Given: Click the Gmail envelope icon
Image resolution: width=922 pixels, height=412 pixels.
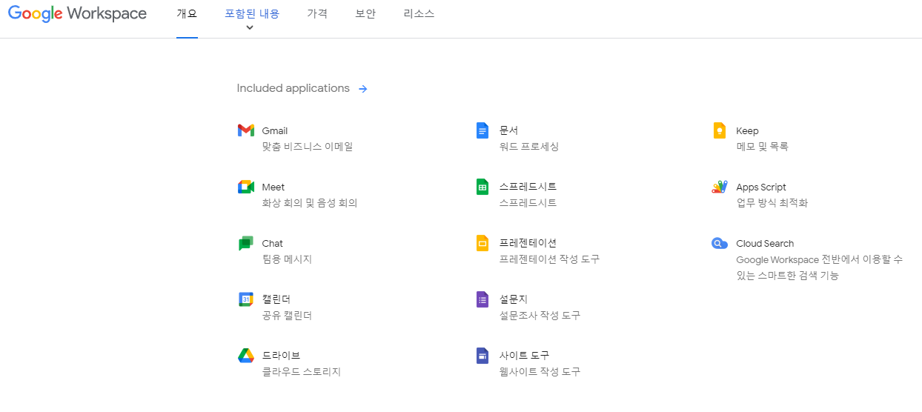Looking at the screenshot, I should click(246, 130).
